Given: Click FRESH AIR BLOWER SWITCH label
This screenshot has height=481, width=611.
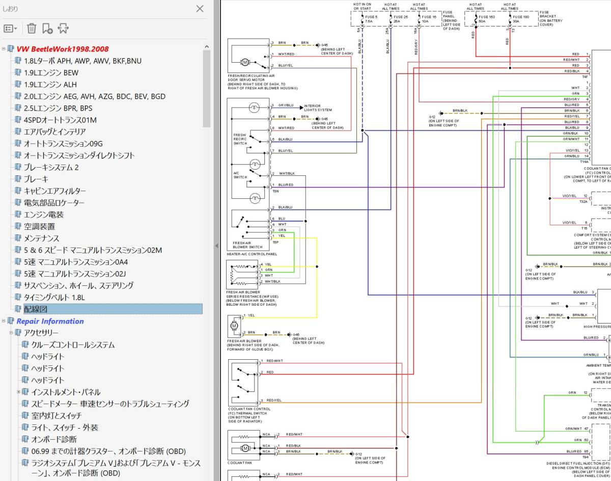Looking at the screenshot, I should click(247, 245).
